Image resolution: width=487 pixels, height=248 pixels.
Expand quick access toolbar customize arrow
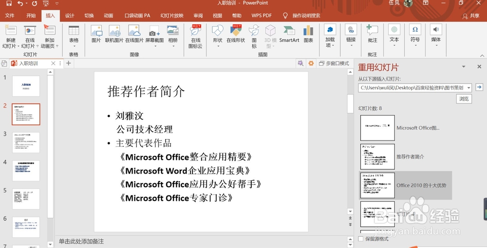point(57,3)
